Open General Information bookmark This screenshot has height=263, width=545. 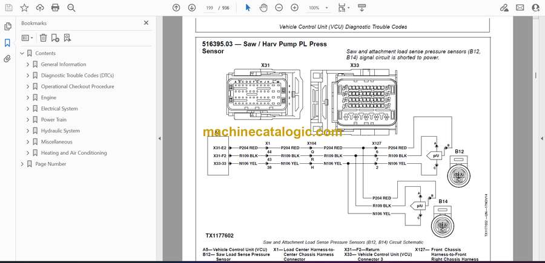63,65
